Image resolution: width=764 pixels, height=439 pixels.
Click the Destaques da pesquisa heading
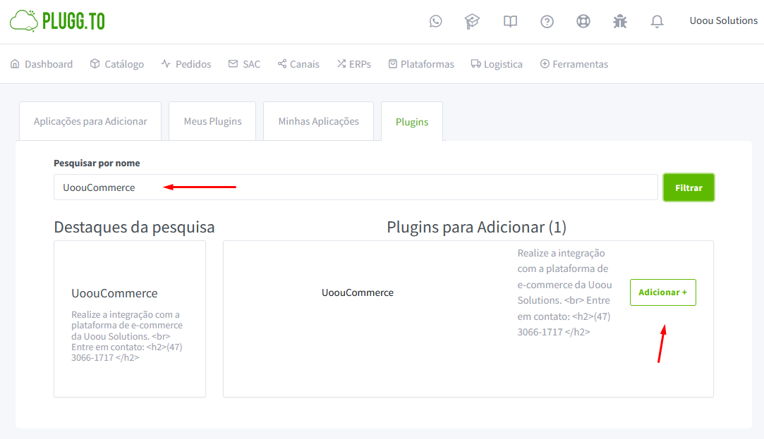coord(134,227)
